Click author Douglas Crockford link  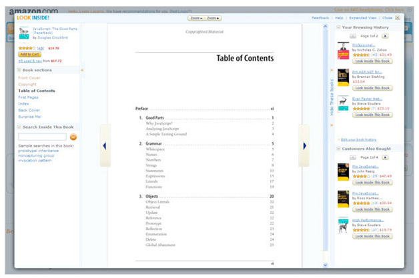click(x=53, y=37)
